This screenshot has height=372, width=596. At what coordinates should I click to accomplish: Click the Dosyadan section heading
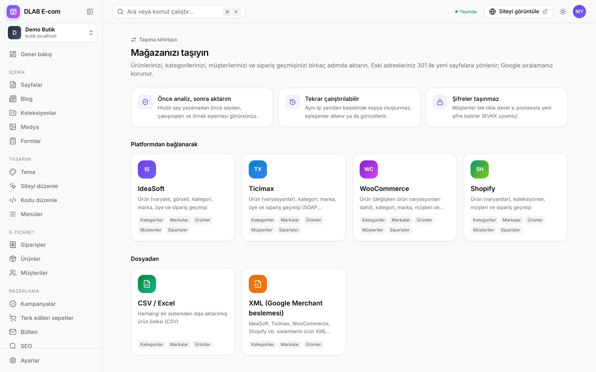point(145,259)
